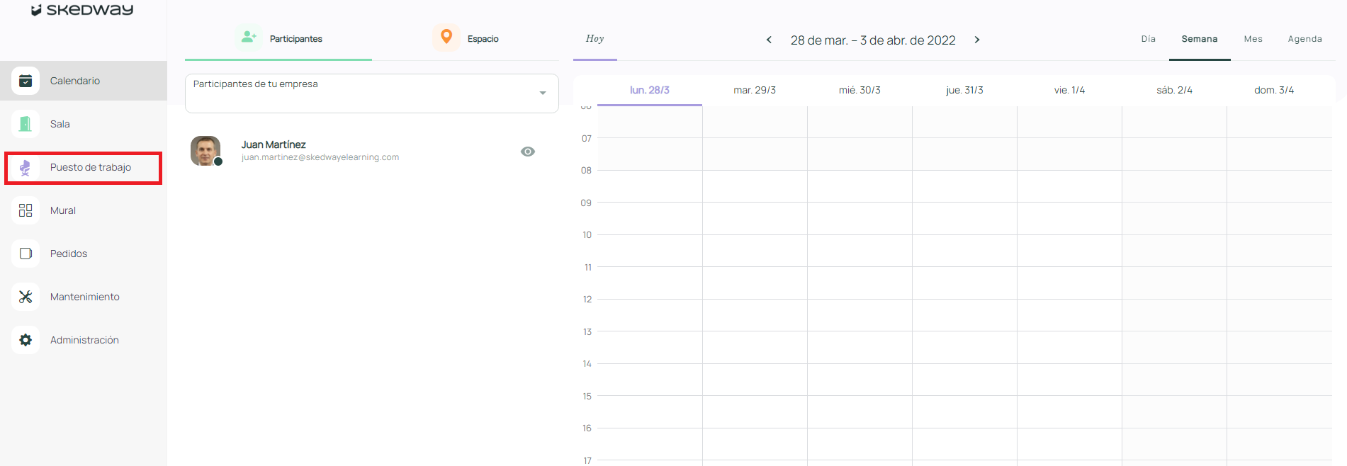
Task: Select the Puesto de trabajo chair icon
Action: 26,168
